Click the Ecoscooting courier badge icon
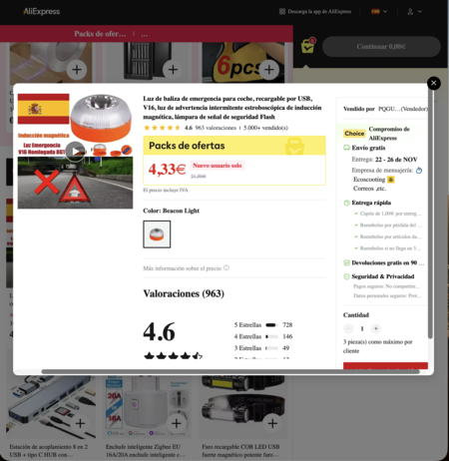The width and height of the screenshot is (449, 461). (391, 180)
